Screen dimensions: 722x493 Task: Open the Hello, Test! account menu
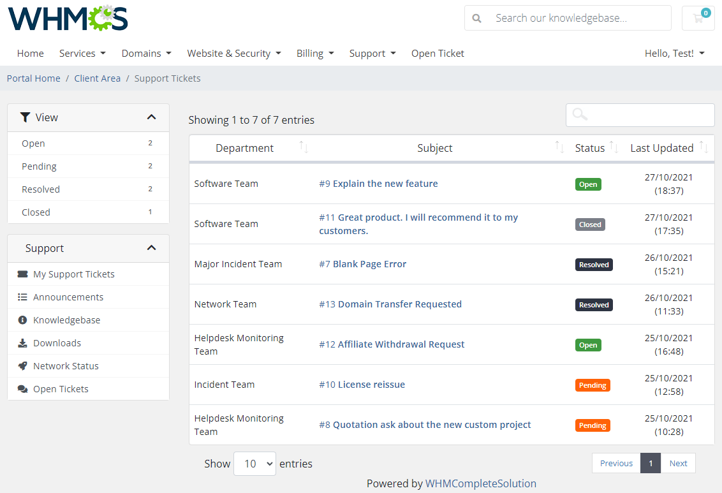pos(674,53)
